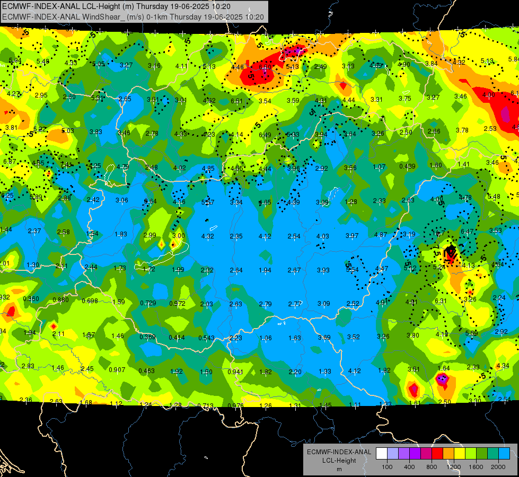Click the LCL-Height (m) header line
The width and height of the screenshot is (519, 477).
coord(116,6)
